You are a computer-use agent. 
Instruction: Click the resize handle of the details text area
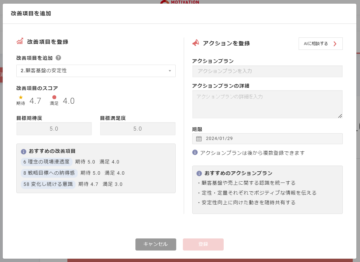pos(341,116)
